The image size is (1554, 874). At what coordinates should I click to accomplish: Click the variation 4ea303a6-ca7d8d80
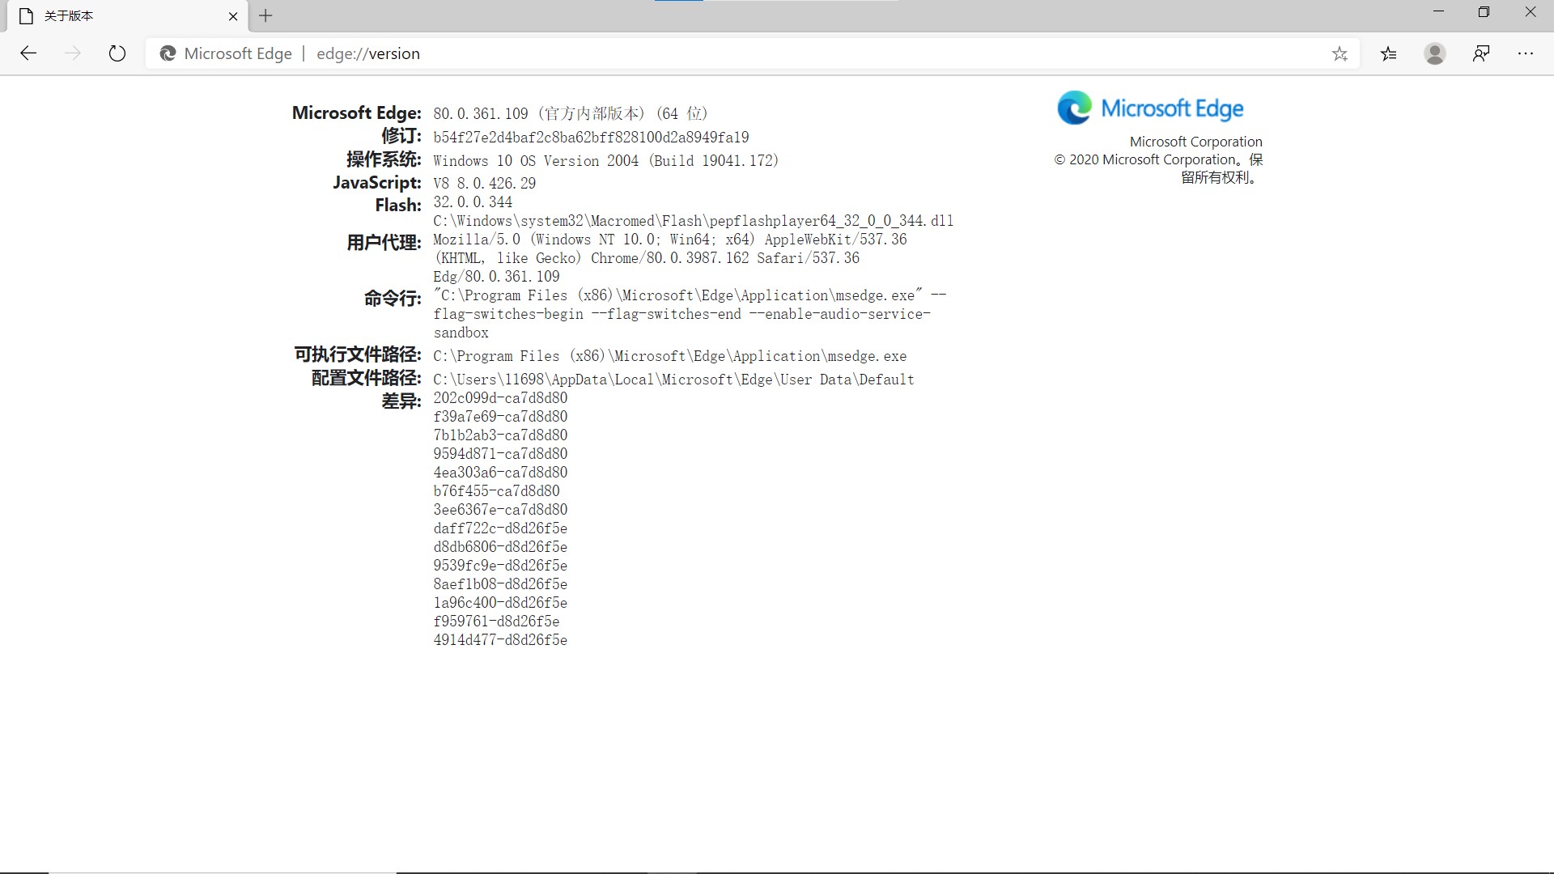coord(500,472)
